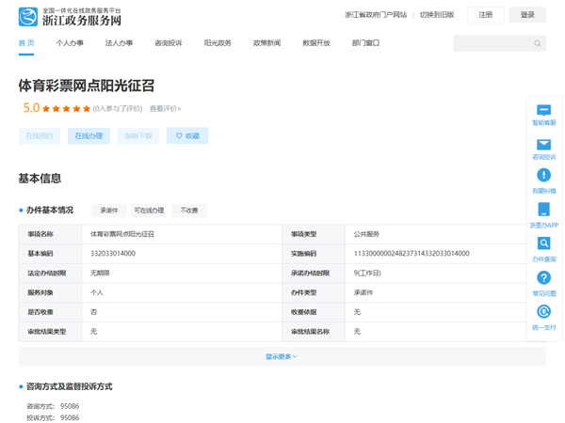
Task: Switch to old version via 切换到旧版
Action: 437,15
